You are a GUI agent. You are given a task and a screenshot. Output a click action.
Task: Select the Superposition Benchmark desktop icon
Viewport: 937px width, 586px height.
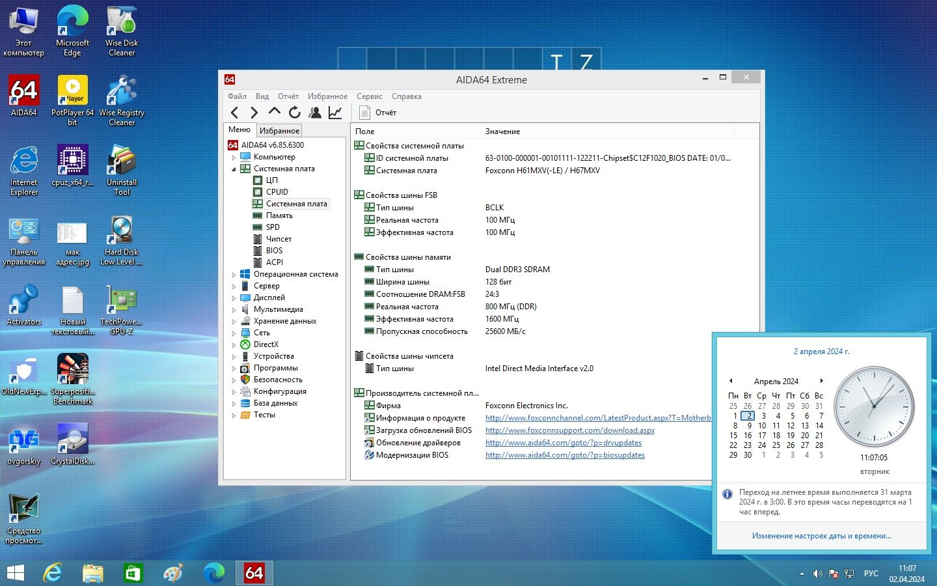click(73, 379)
